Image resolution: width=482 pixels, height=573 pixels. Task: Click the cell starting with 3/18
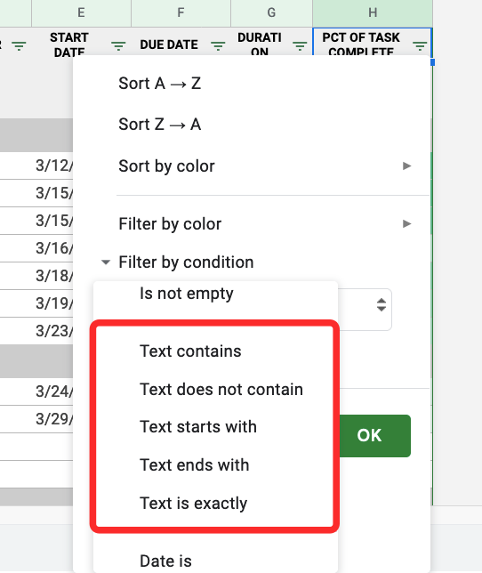coord(53,276)
